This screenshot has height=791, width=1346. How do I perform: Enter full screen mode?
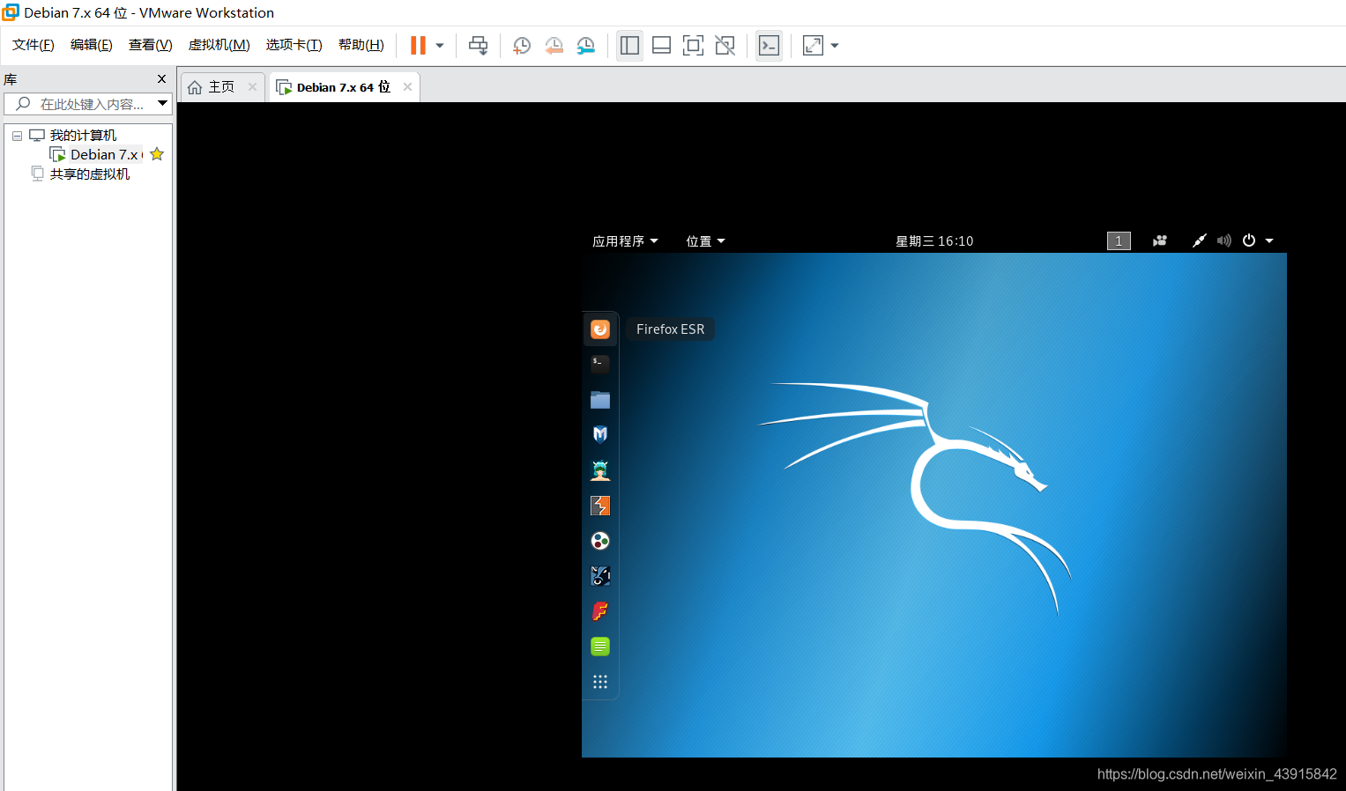point(693,46)
